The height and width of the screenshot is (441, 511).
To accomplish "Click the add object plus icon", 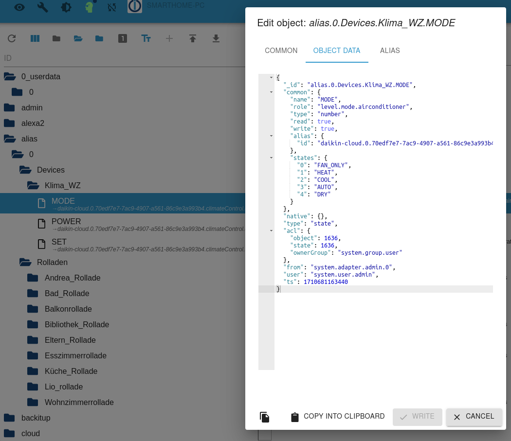I will (x=169, y=38).
